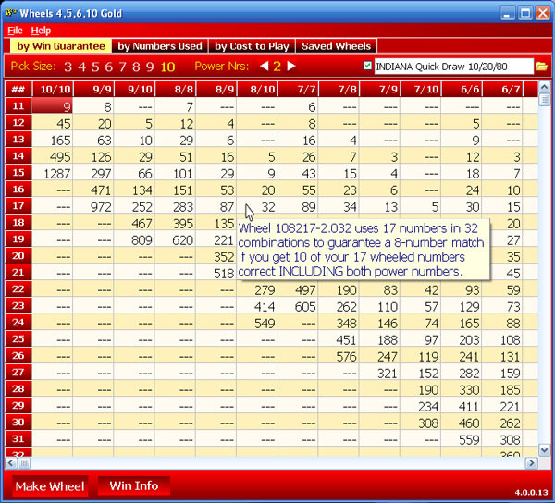Select cell 471 in row 16
This screenshot has width=555, height=503.
(93, 190)
